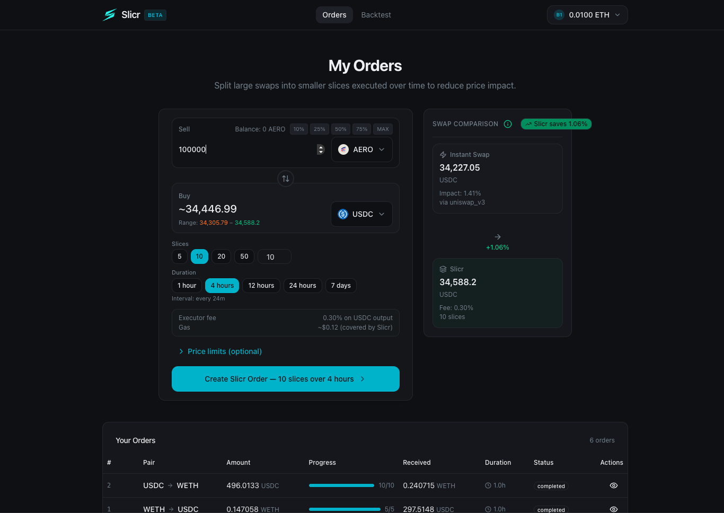
Task: Click the 25% balance button
Action: (320, 129)
